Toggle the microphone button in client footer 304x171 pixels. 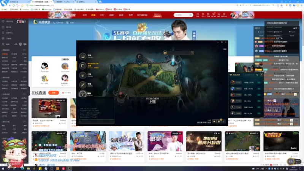(223, 122)
